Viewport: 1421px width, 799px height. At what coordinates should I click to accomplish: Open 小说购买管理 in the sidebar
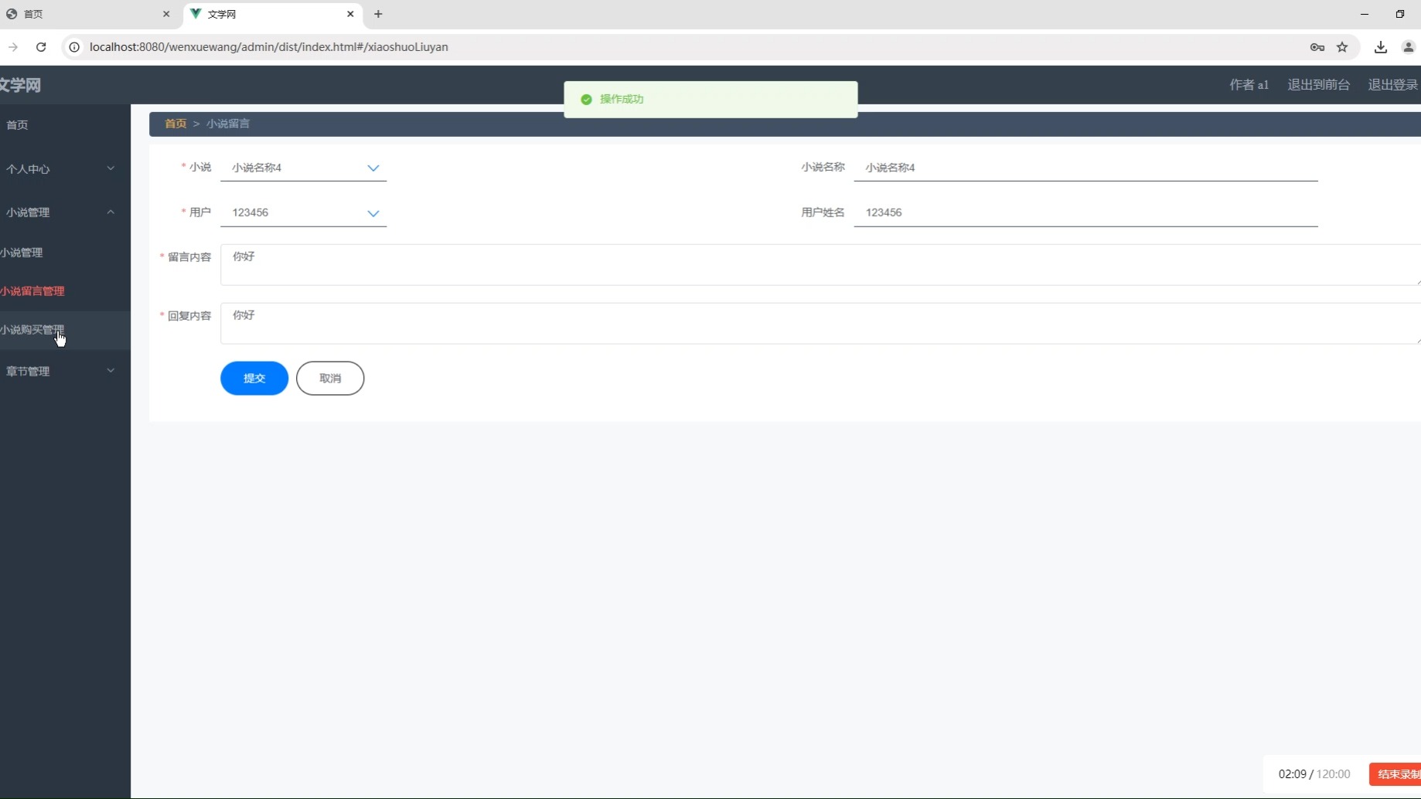click(x=65, y=330)
